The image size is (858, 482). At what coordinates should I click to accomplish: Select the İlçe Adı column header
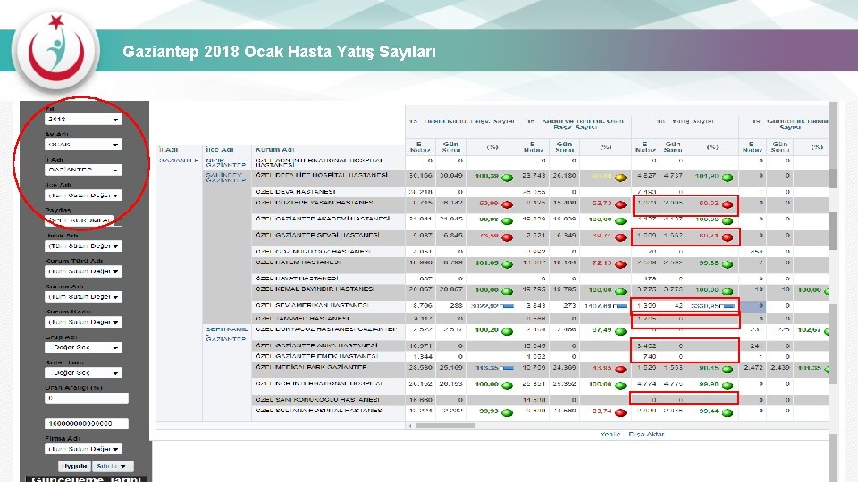click(220, 149)
